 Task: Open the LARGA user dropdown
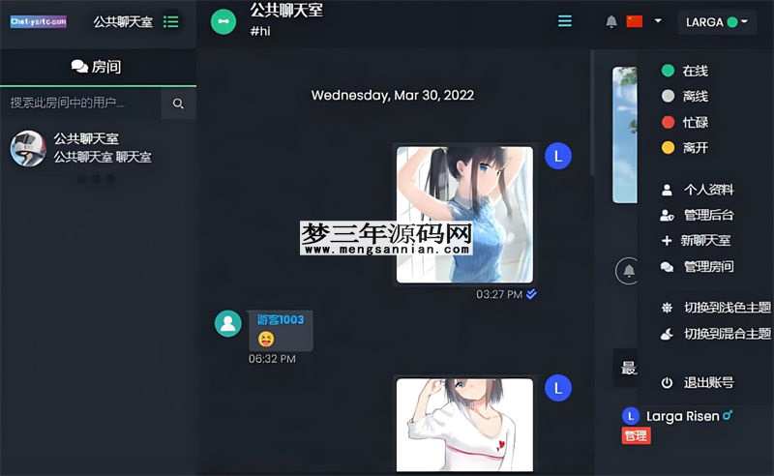click(x=717, y=22)
